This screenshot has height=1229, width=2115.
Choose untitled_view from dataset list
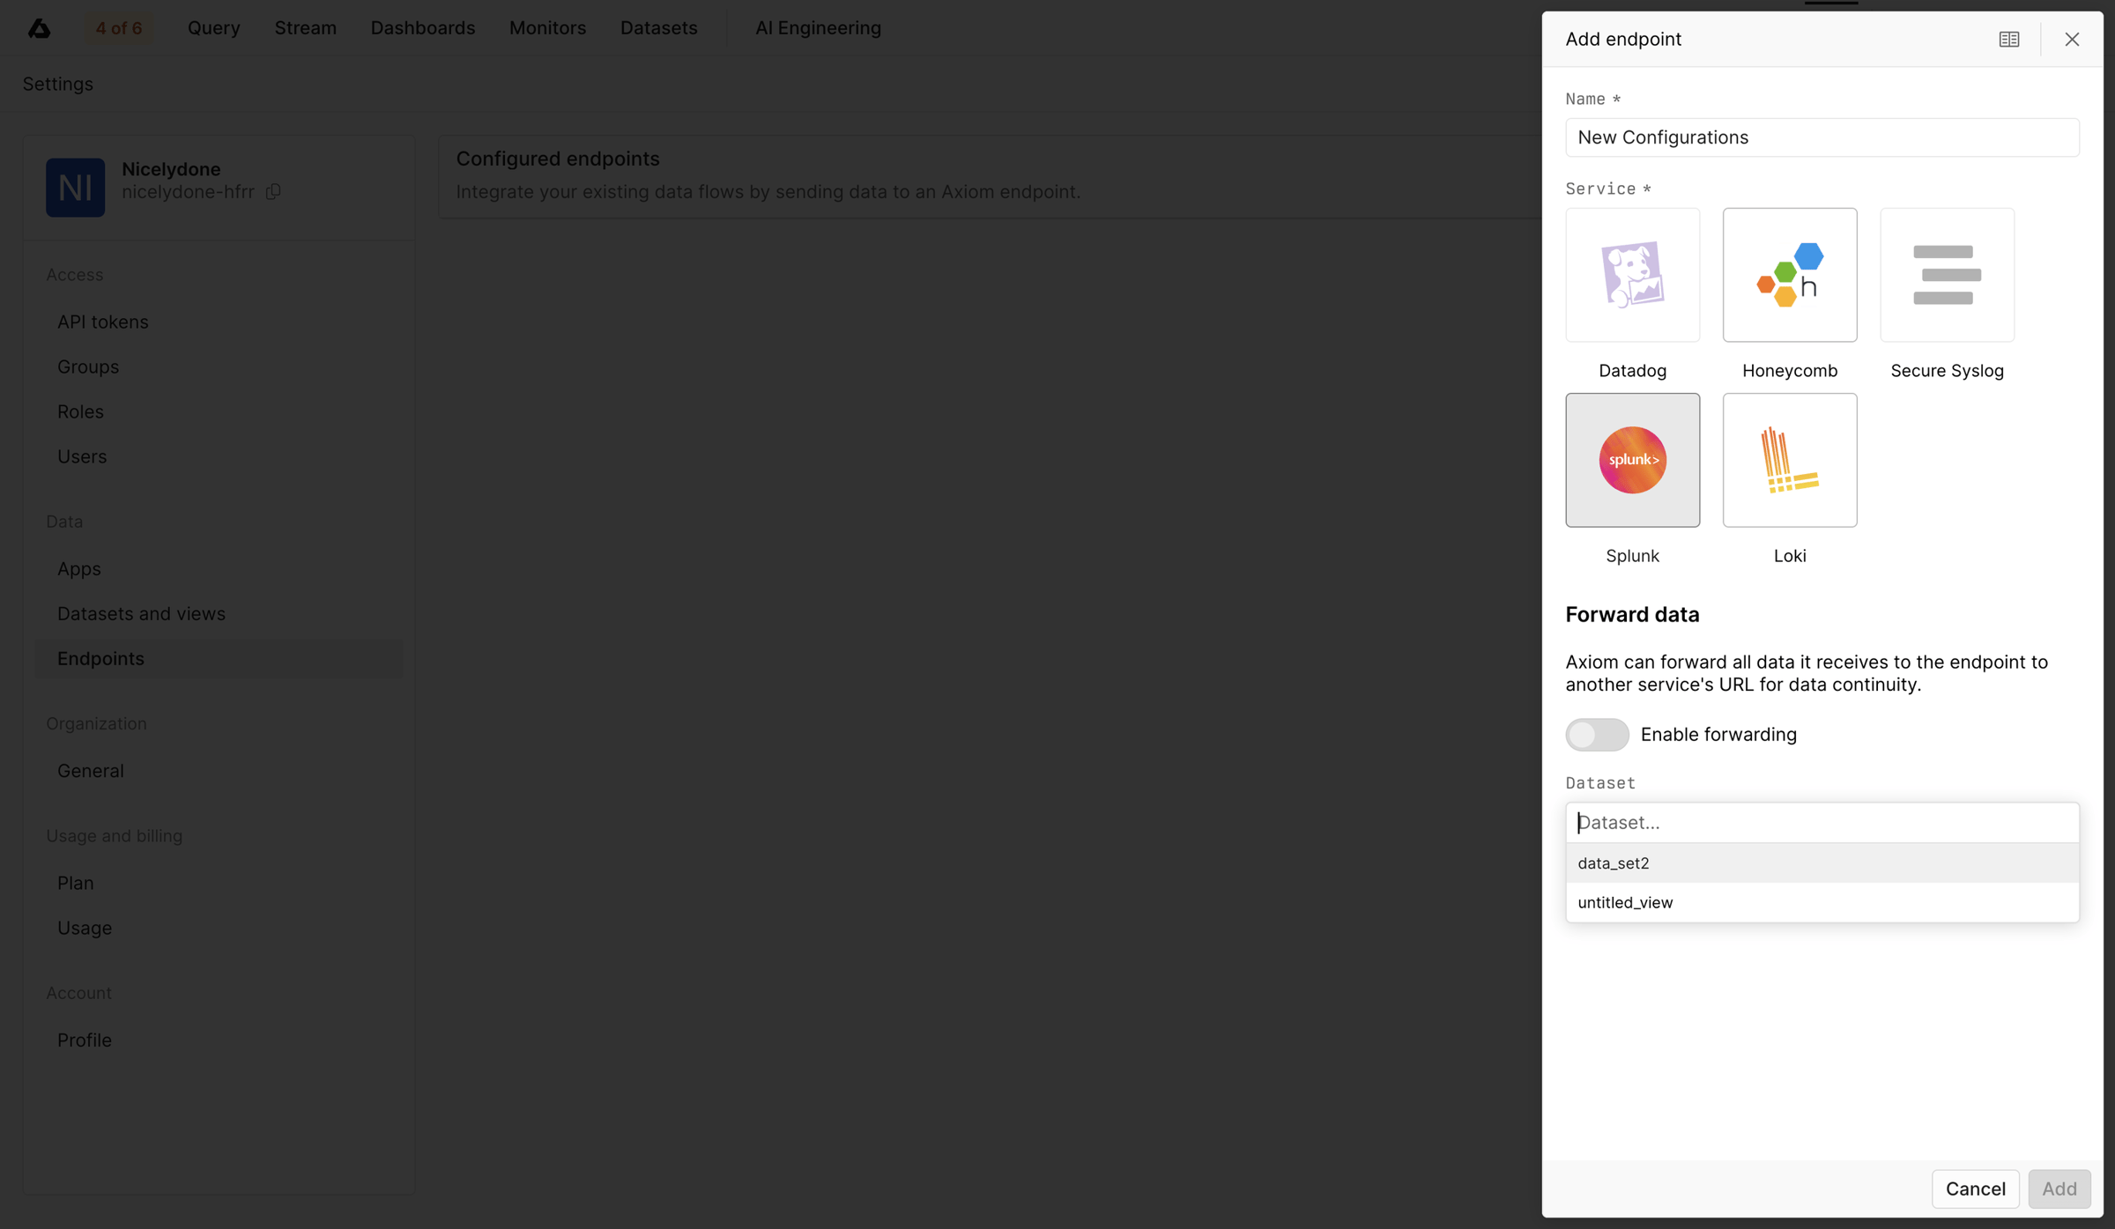click(x=1822, y=902)
